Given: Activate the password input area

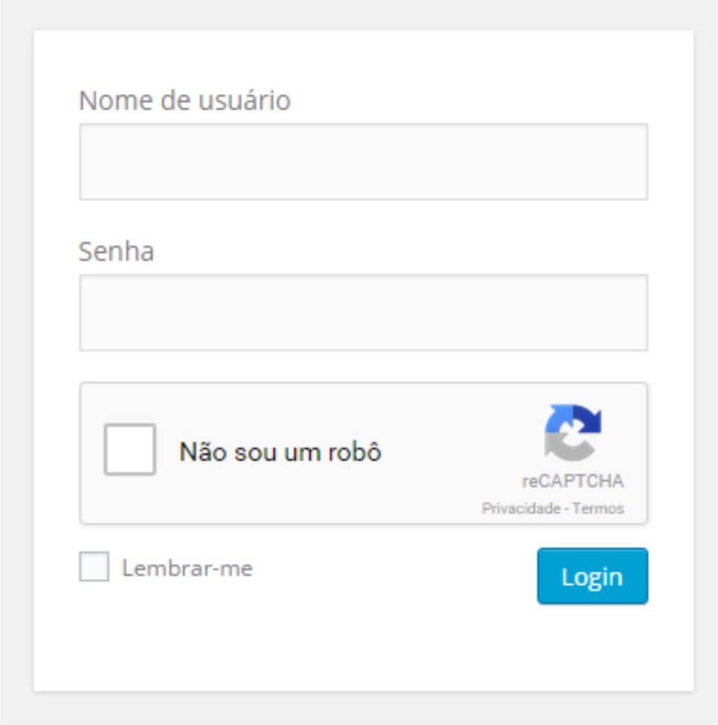Looking at the screenshot, I should tap(364, 312).
